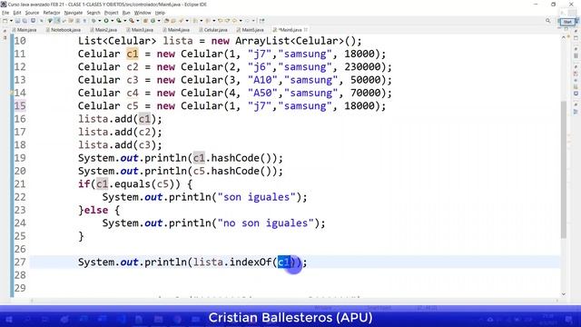This screenshot has width=581, height=327.
Task: Expand the Coverage dropdown arrow
Action: pos(125,21)
